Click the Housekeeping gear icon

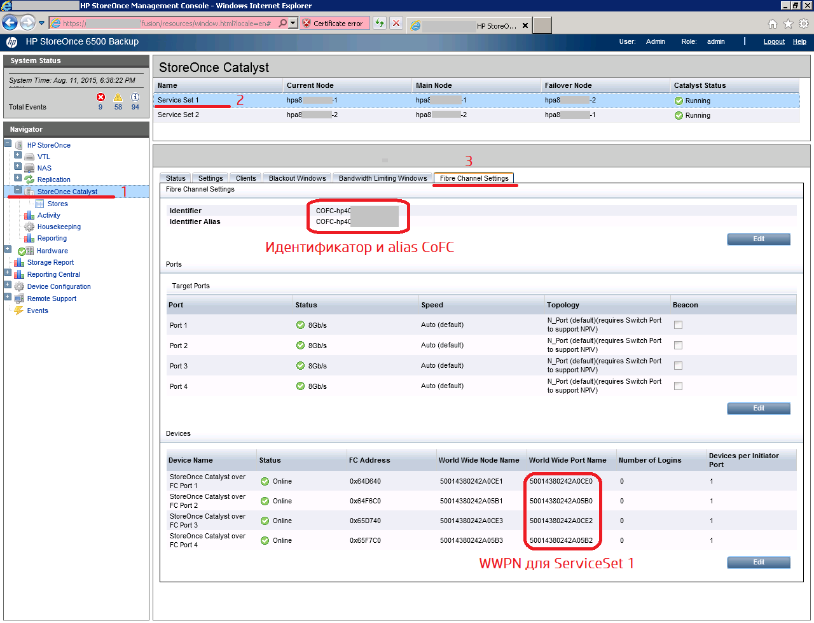pyautogui.click(x=29, y=227)
